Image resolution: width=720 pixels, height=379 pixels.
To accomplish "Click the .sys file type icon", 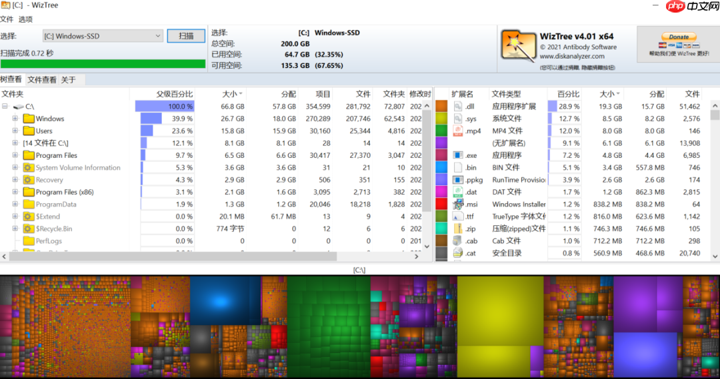I will 458,119.
